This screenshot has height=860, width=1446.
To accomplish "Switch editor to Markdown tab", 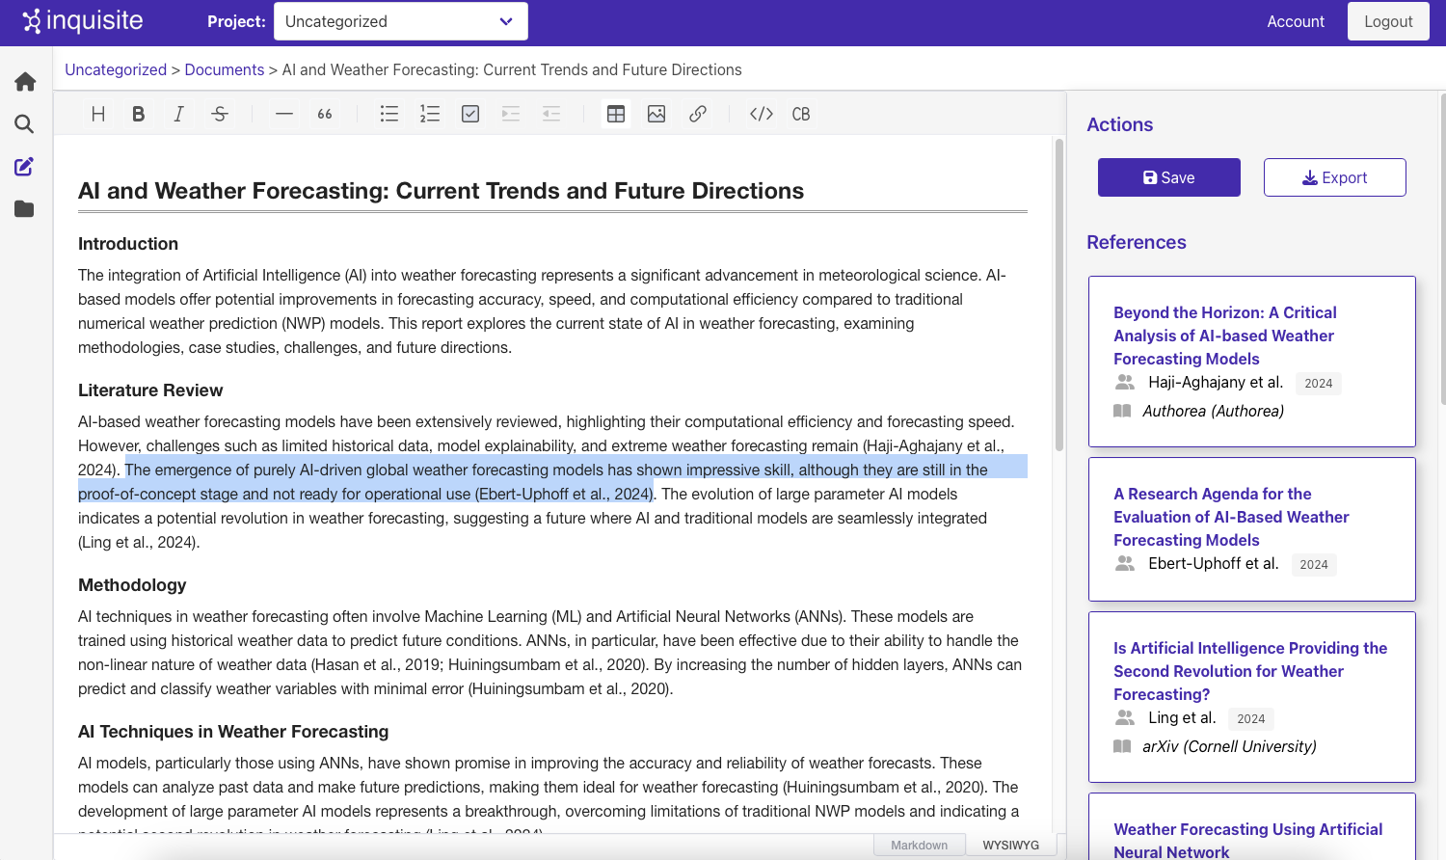I will tap(920, 846).
